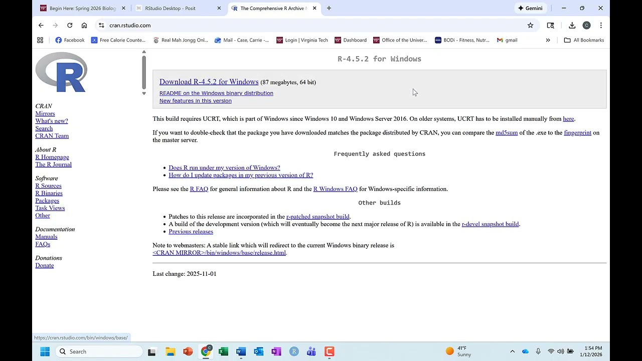Screen dimensions: 642x361
Task: Open Microsoft Teams from the taskbar
Action: (311, 351)
